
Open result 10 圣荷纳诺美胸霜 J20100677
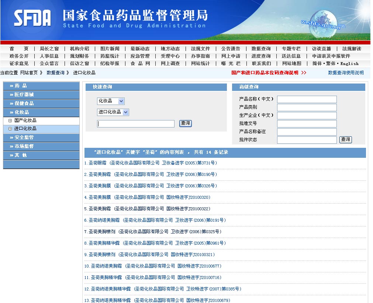click(153, 266)
